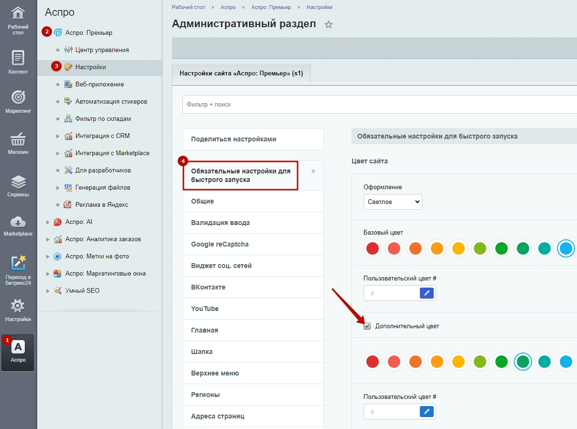The width and height of the screenshot is (577, 429).
Task: Open the Общие settings section
Action: pos(253,201)
